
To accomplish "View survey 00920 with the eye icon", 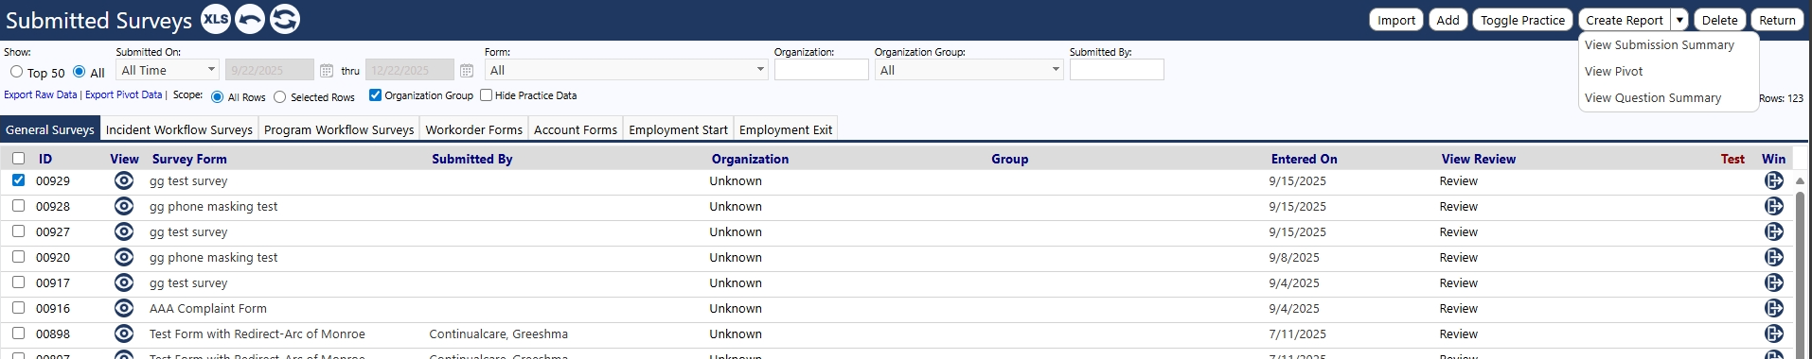I will click(x=124, y=257).
